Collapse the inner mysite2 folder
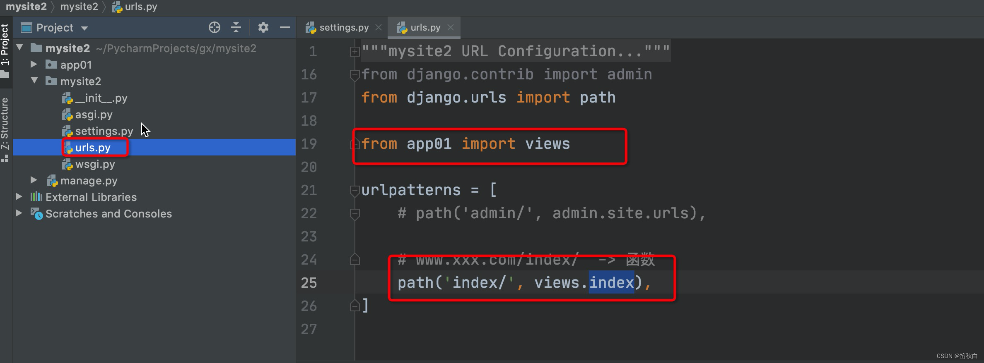Viewport: 984px width, 363px height. [35, 81]
